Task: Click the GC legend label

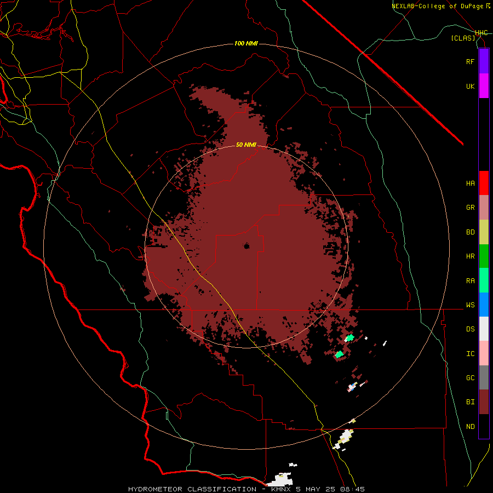Action: point(470,378)
